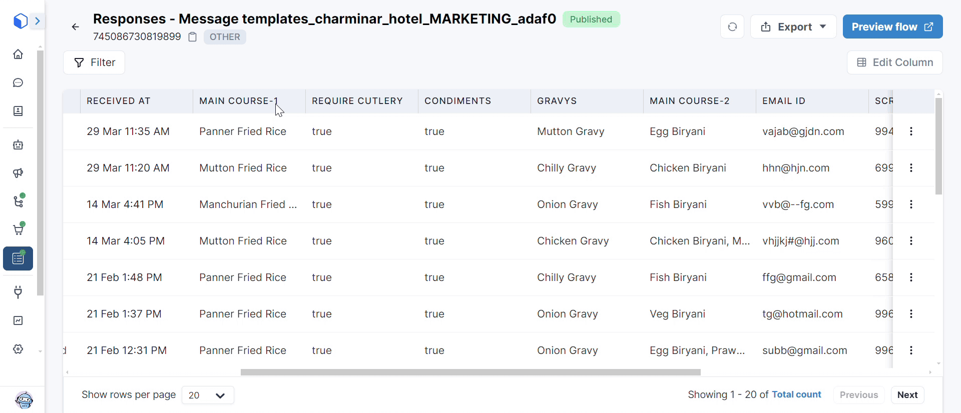Copy the flow ID with clipboard icon
The height and width of the screenshot is (413, 961).
192,37
